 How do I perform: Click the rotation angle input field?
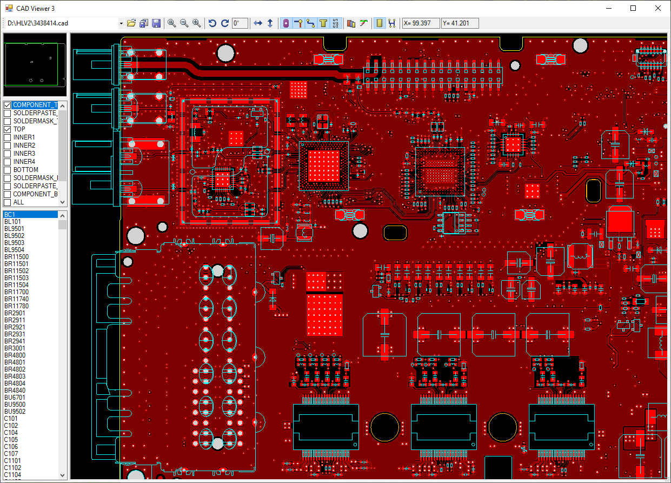[240, 23]
